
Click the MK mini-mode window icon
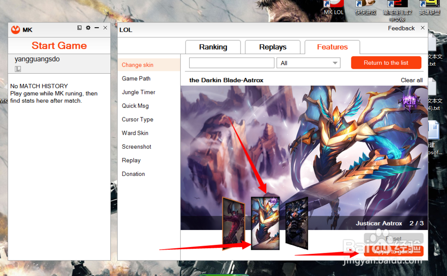pyautogui.click(x=79, y=28)
